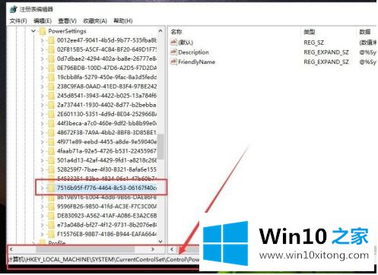Image resolution: width=378 pixels, height=275 pixels.
Task: Click folder icon of 245d8541-3943 key
Action: [51, 96]
